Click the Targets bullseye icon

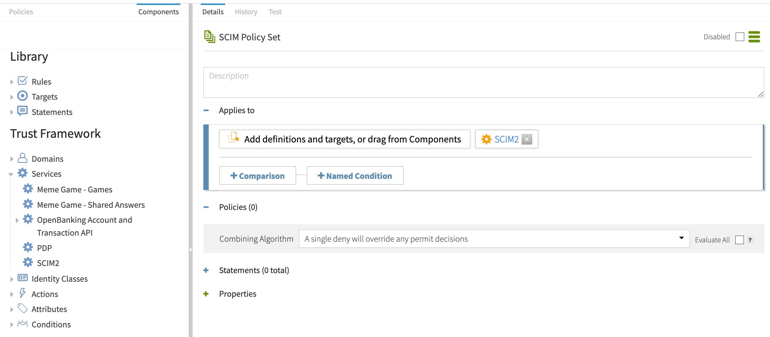(x=23, y=96)
